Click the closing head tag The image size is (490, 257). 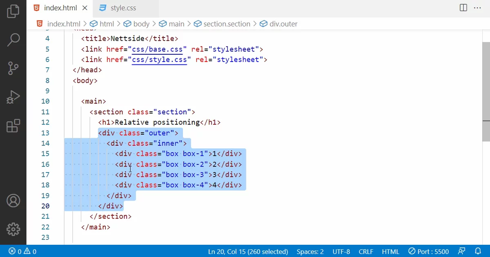click(87, 70)
